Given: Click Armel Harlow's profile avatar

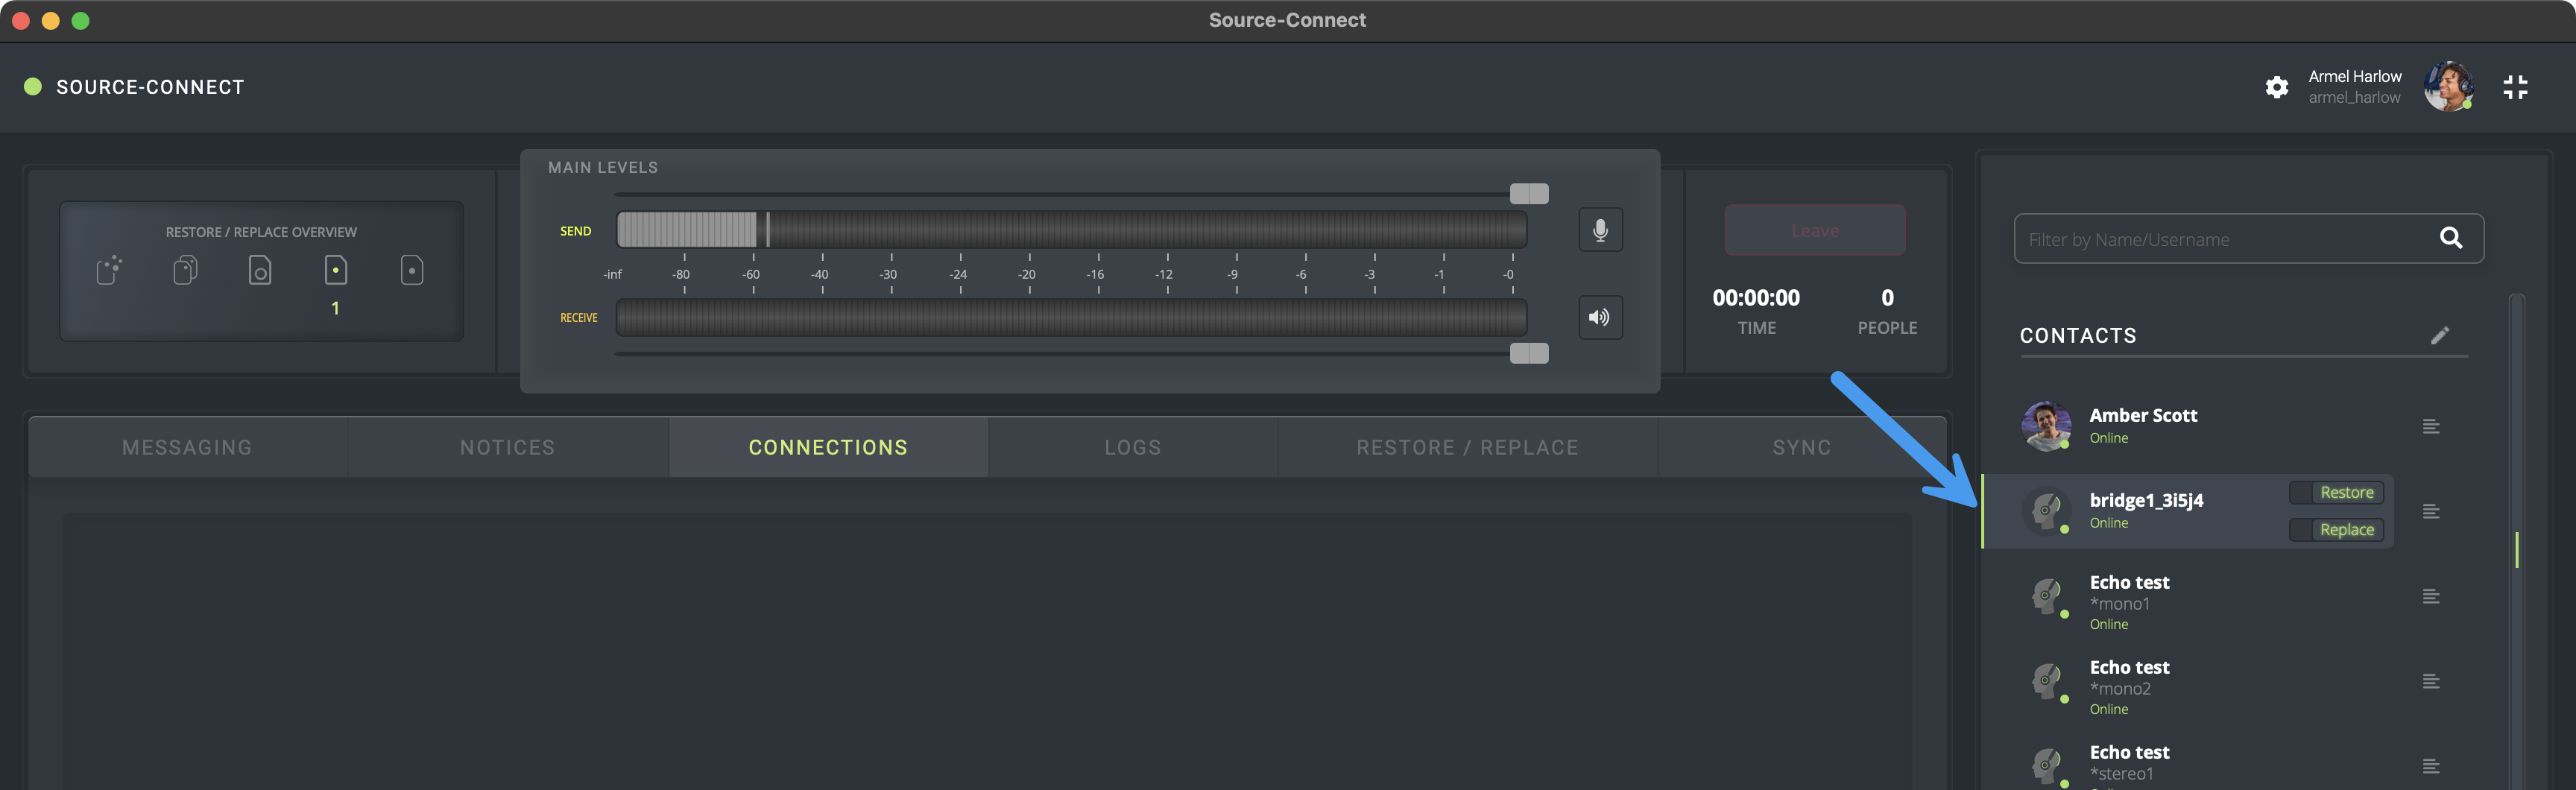Looking at the screenshot, I should 2448,87.
